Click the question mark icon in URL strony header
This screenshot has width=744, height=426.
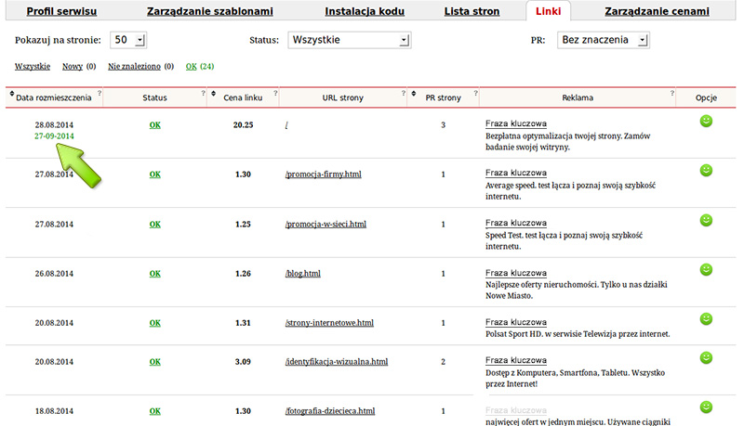[404, 93]
